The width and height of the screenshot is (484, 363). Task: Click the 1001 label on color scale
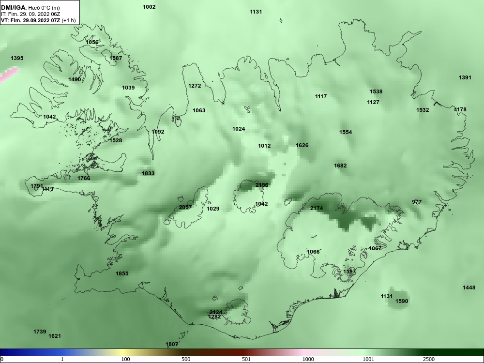368,359
